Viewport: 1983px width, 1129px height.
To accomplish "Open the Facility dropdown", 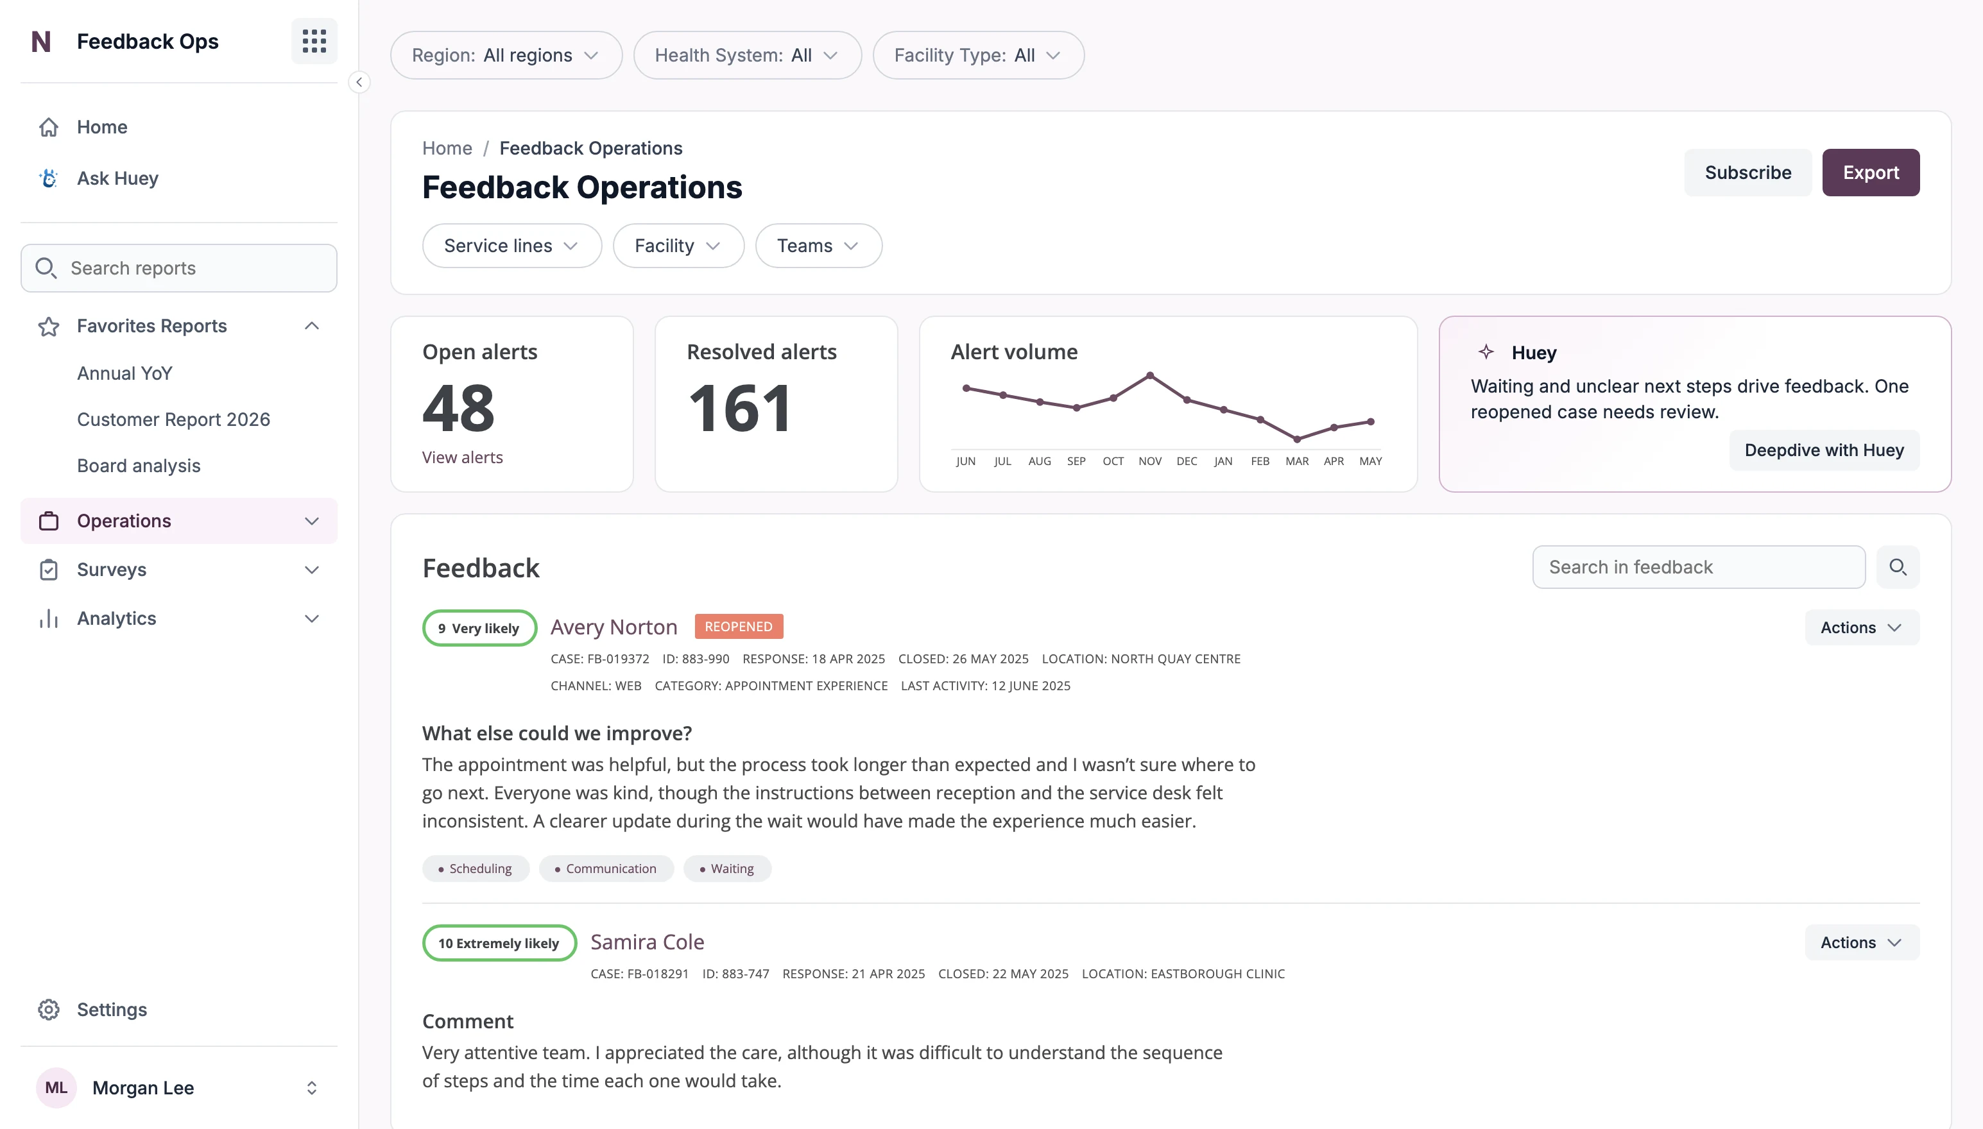I will click(678, 246).
